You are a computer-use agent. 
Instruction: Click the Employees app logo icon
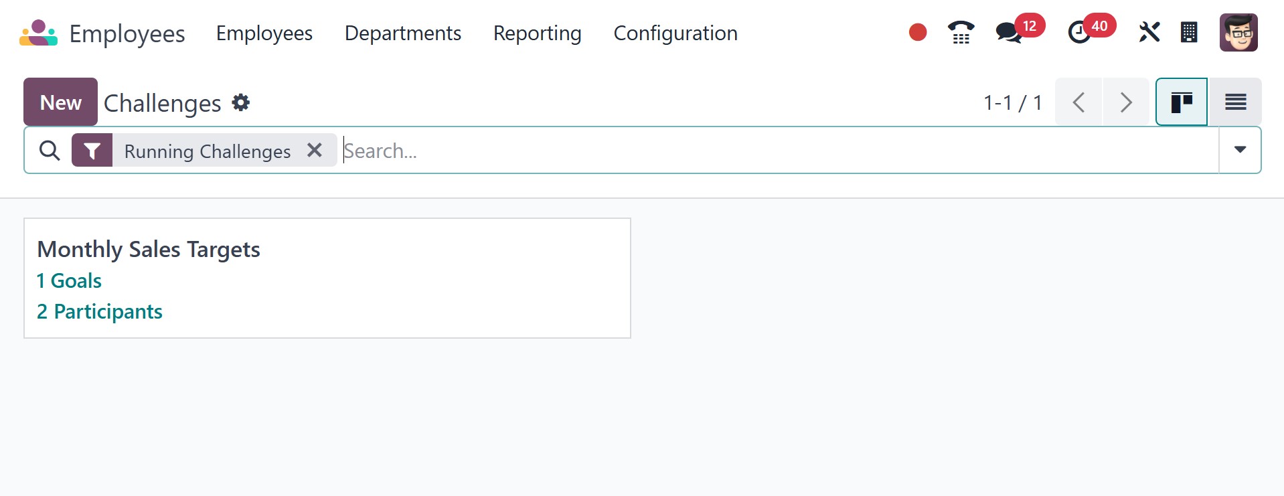(x=38, y=33)
